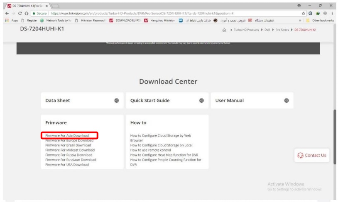The height and width of the screenshot is (202, 338).
Task: Open Hikvision Password bookmark
Action: pyautogui.click(x=91, y=20)
